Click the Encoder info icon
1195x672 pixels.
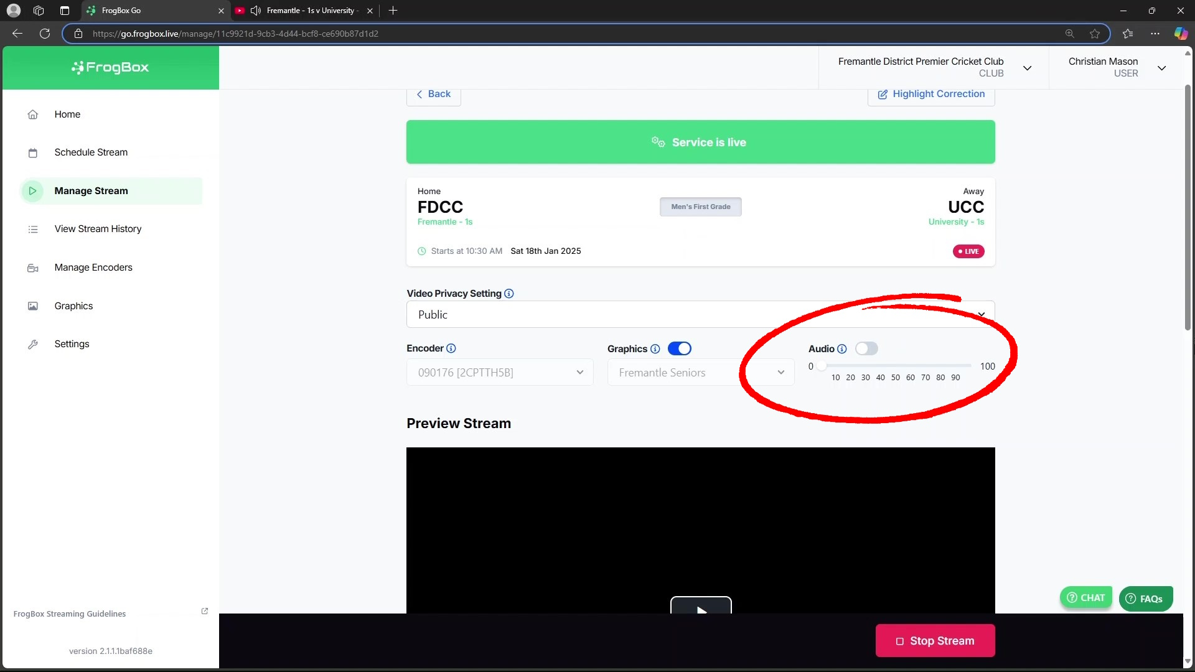point(451,348)
